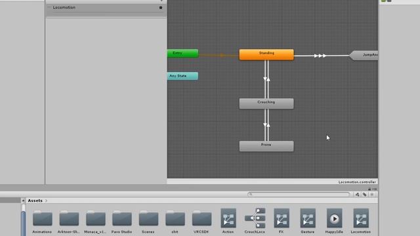Select the CrouchLoco blend tree asset

click(255, 221)
